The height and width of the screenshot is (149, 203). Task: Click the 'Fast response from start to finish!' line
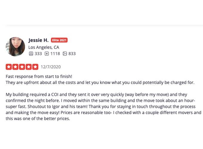[x=39, y=76]
